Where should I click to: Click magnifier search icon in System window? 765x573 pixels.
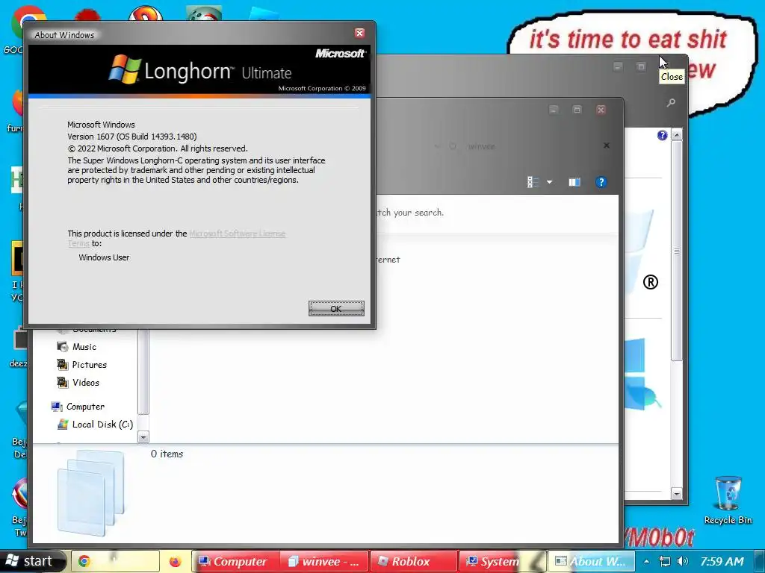(672, 103)
